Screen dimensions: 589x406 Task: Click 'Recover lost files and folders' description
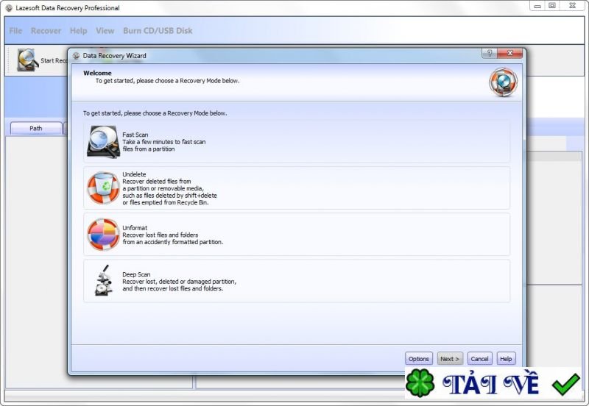click(161, 235)
